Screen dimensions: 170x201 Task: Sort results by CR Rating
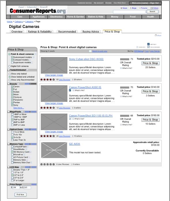pyautogui.click(x=139, y=51)
